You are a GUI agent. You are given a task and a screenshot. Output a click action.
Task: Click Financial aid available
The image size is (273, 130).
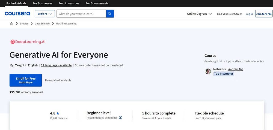(58, 80)
